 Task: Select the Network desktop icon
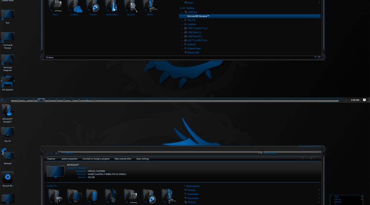point(8,156)
